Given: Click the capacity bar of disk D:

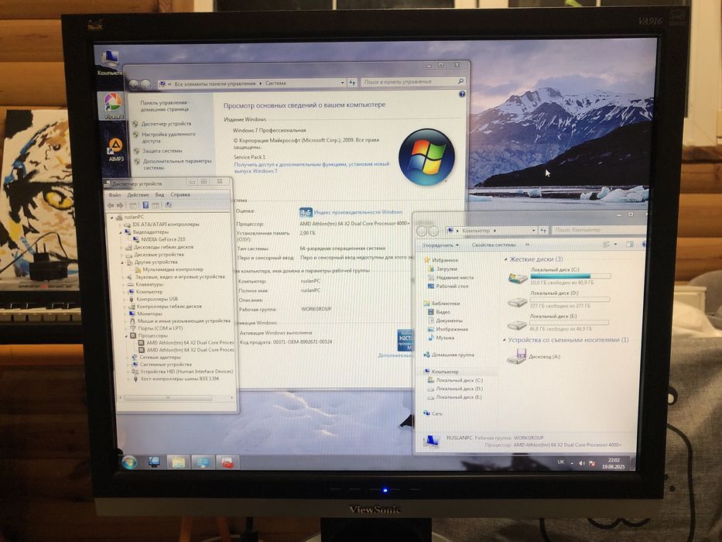Looking at the screenshot, I should (570, 300).
